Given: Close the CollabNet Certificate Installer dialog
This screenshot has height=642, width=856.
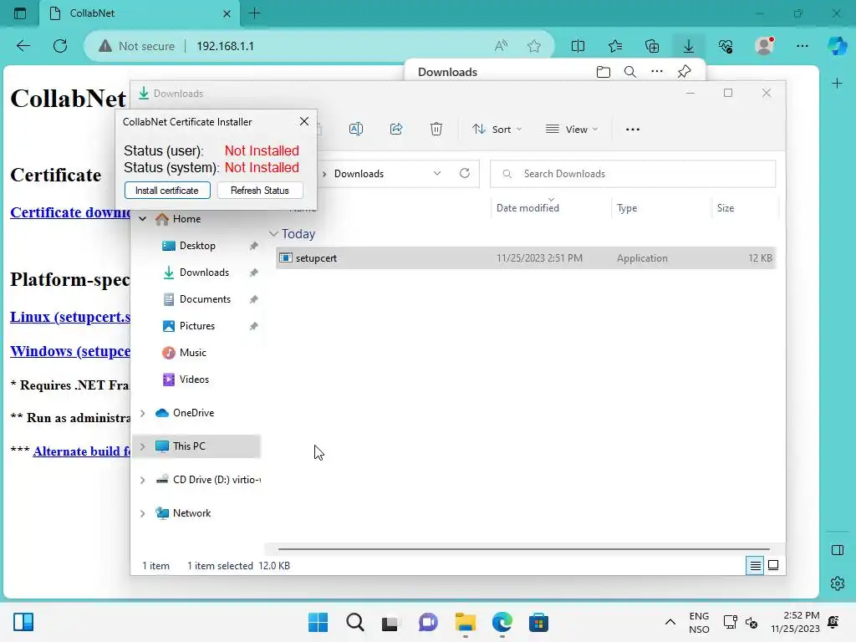Looking at the screenshot, I should pos(304,121).
